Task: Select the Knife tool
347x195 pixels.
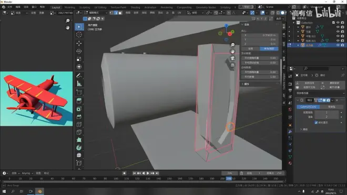Action: [x=79, y=132]
